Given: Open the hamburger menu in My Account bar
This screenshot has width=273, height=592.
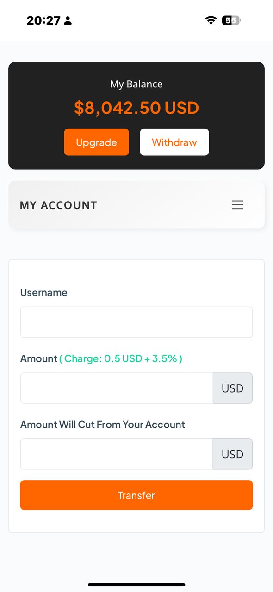Looking at the screenshot, I should (x=237, y=205).
